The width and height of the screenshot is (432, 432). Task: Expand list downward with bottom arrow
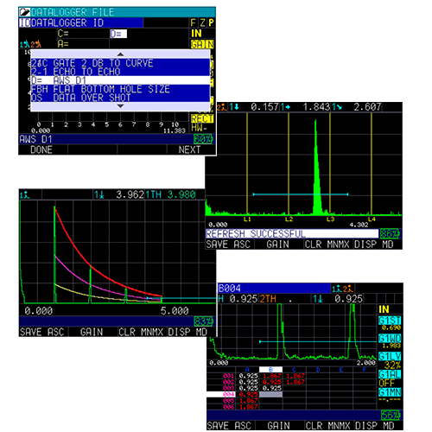(120, 106)
